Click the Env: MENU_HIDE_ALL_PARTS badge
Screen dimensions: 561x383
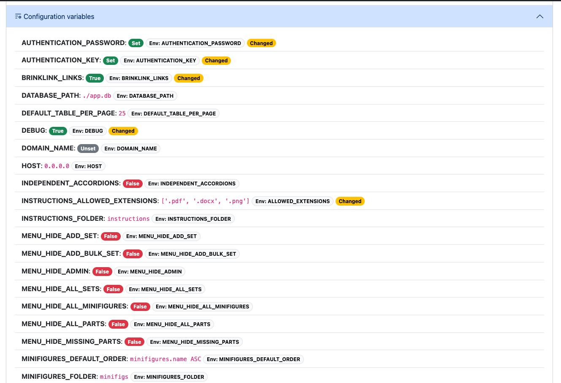coord(172,324)
